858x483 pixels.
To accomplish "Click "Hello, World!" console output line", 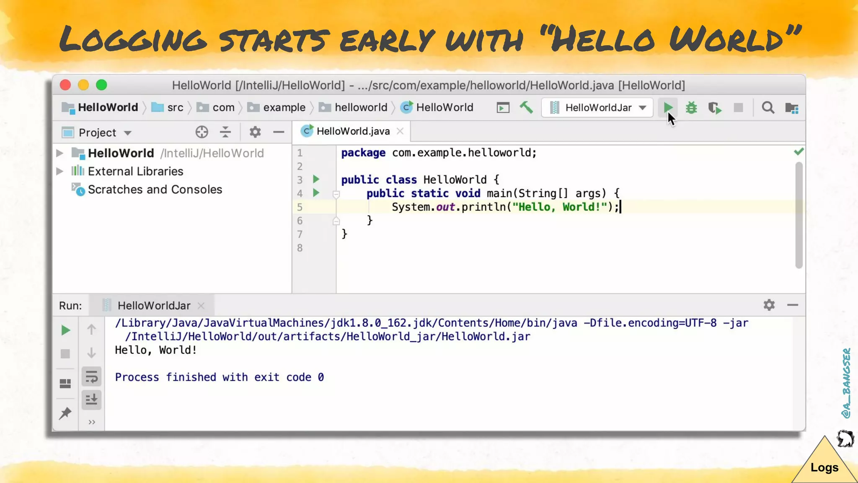I will tap(156, 350).
